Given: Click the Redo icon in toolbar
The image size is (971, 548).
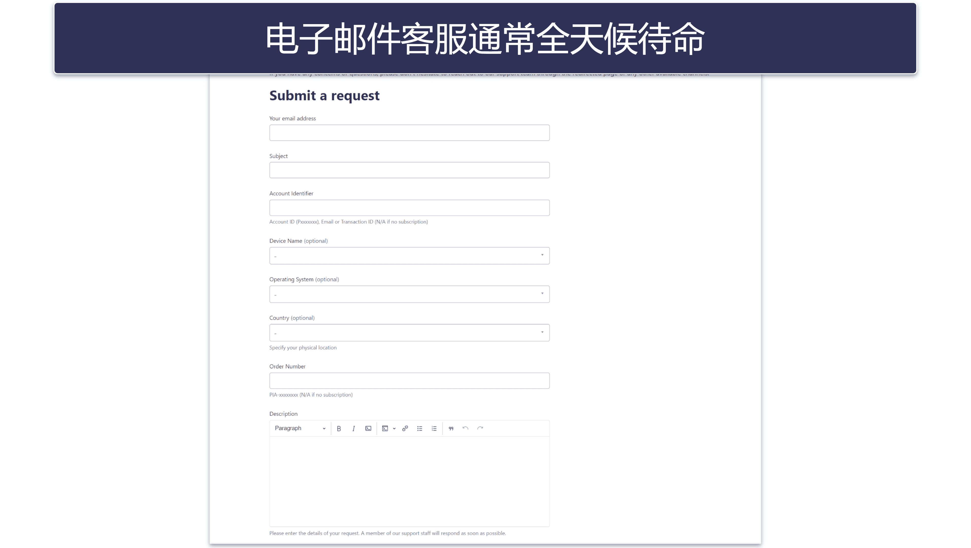Looking at the screenshot, I should (480, 428).
